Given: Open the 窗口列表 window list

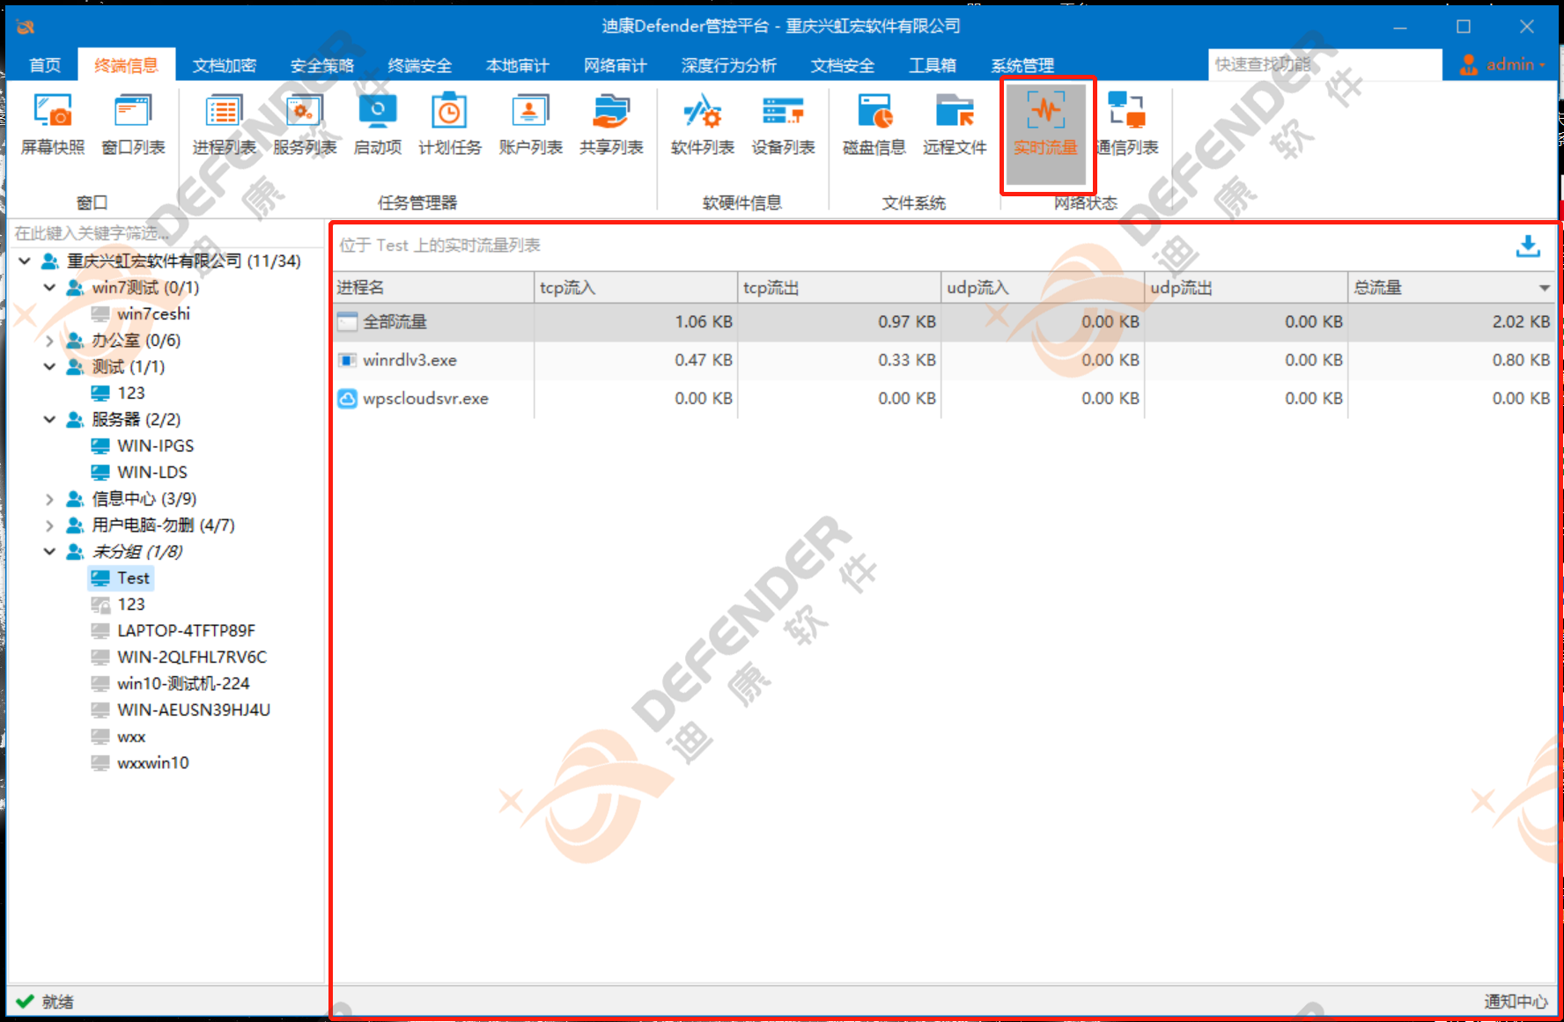Looking at the screenshot, I should point(133,126).
